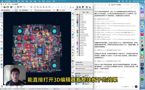Choose the arrow Select tool
Screen dimensions: 145x90
tap(73, 13)
